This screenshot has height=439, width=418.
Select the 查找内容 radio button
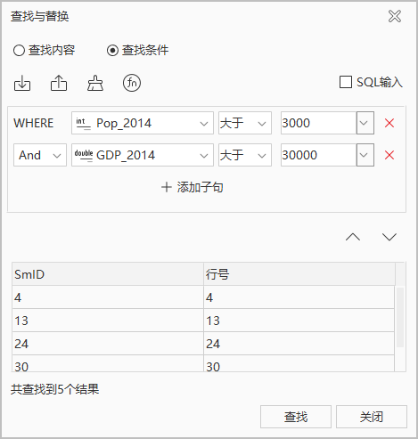point(19,50)
